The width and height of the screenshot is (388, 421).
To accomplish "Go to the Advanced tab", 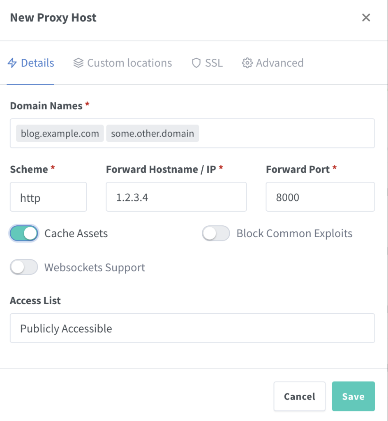I will [279, 63].
